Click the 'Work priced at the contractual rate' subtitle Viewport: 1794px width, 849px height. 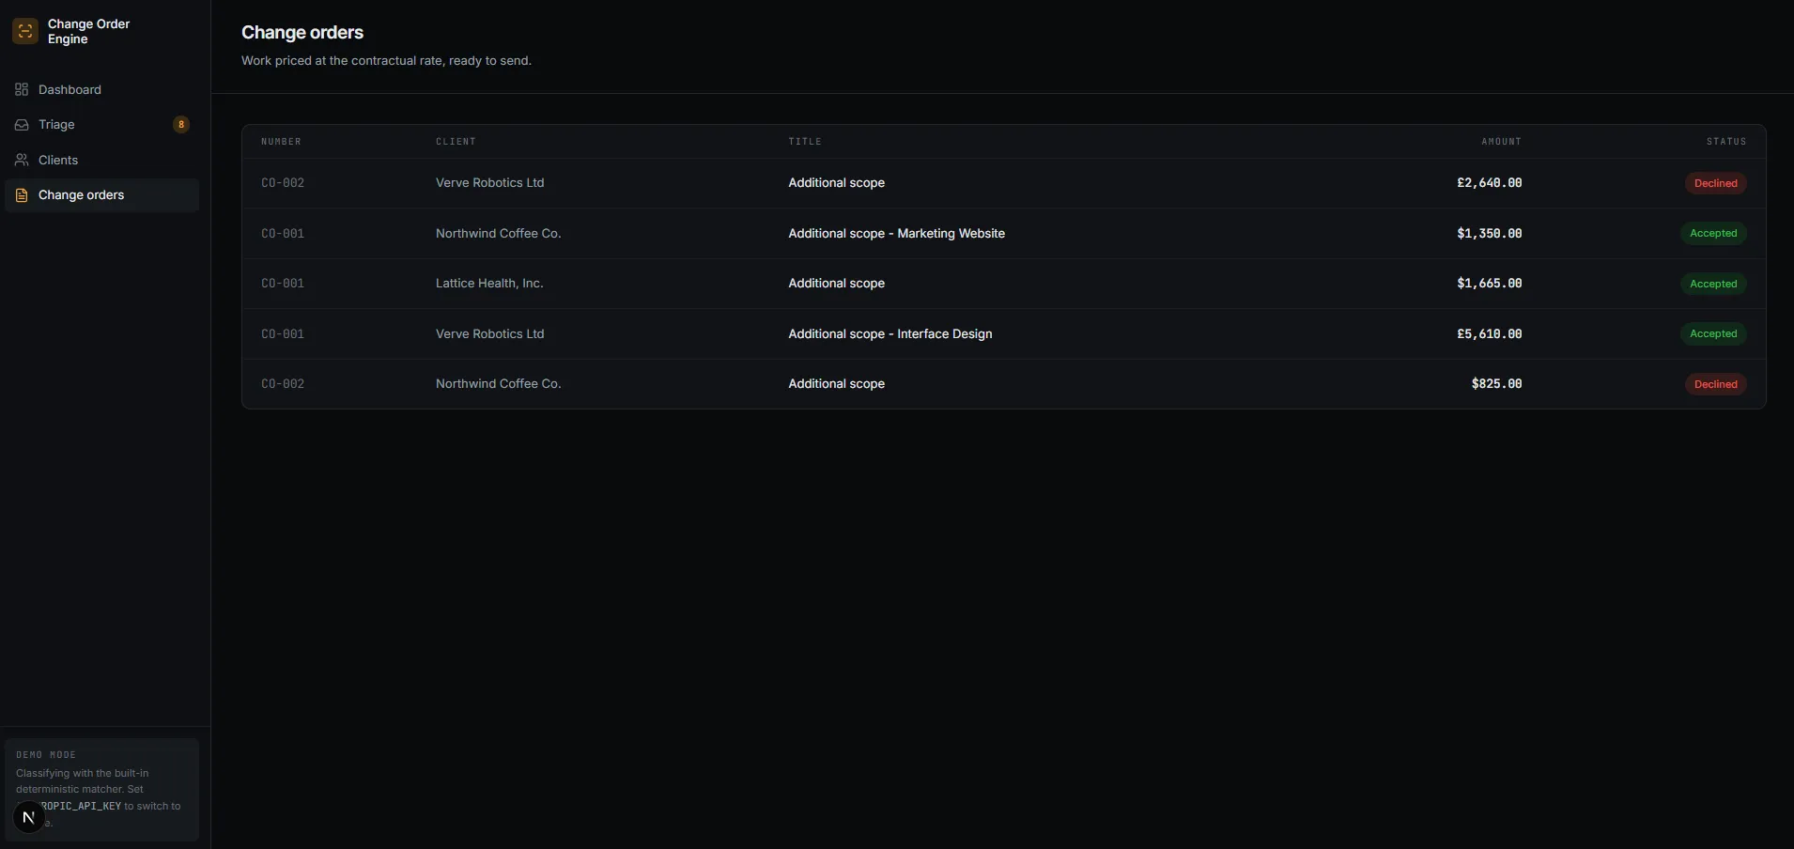pyautogui.click(x=386, y=60)
